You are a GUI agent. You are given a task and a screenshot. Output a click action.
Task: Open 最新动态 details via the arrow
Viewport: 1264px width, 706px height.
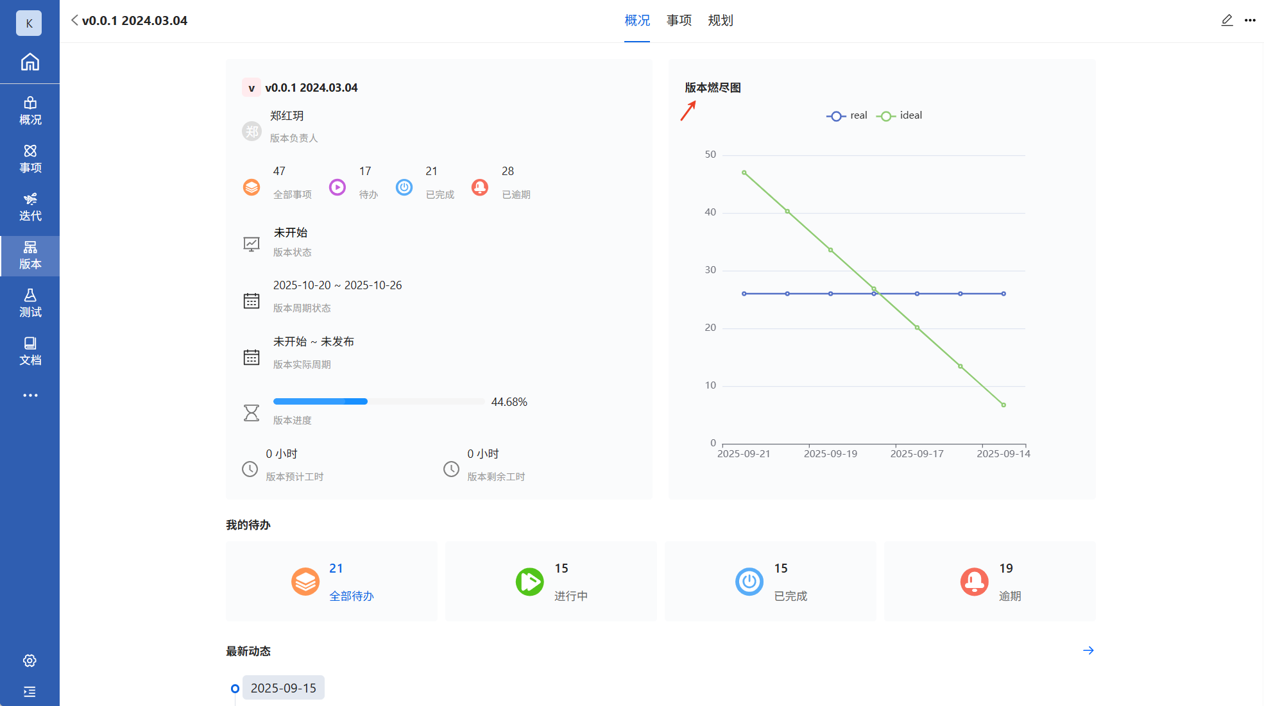click(1088, 650)
